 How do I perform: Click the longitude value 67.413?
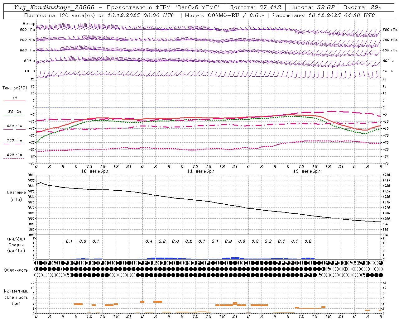(x=270, y=7)
